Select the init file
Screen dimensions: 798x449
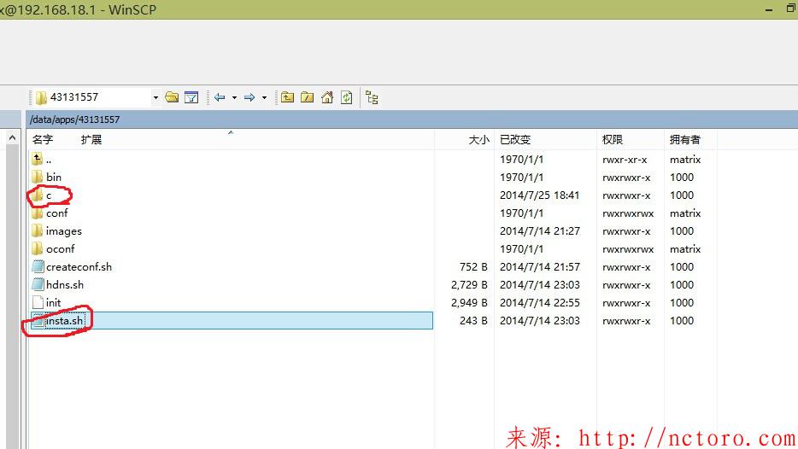coord(54,302)
